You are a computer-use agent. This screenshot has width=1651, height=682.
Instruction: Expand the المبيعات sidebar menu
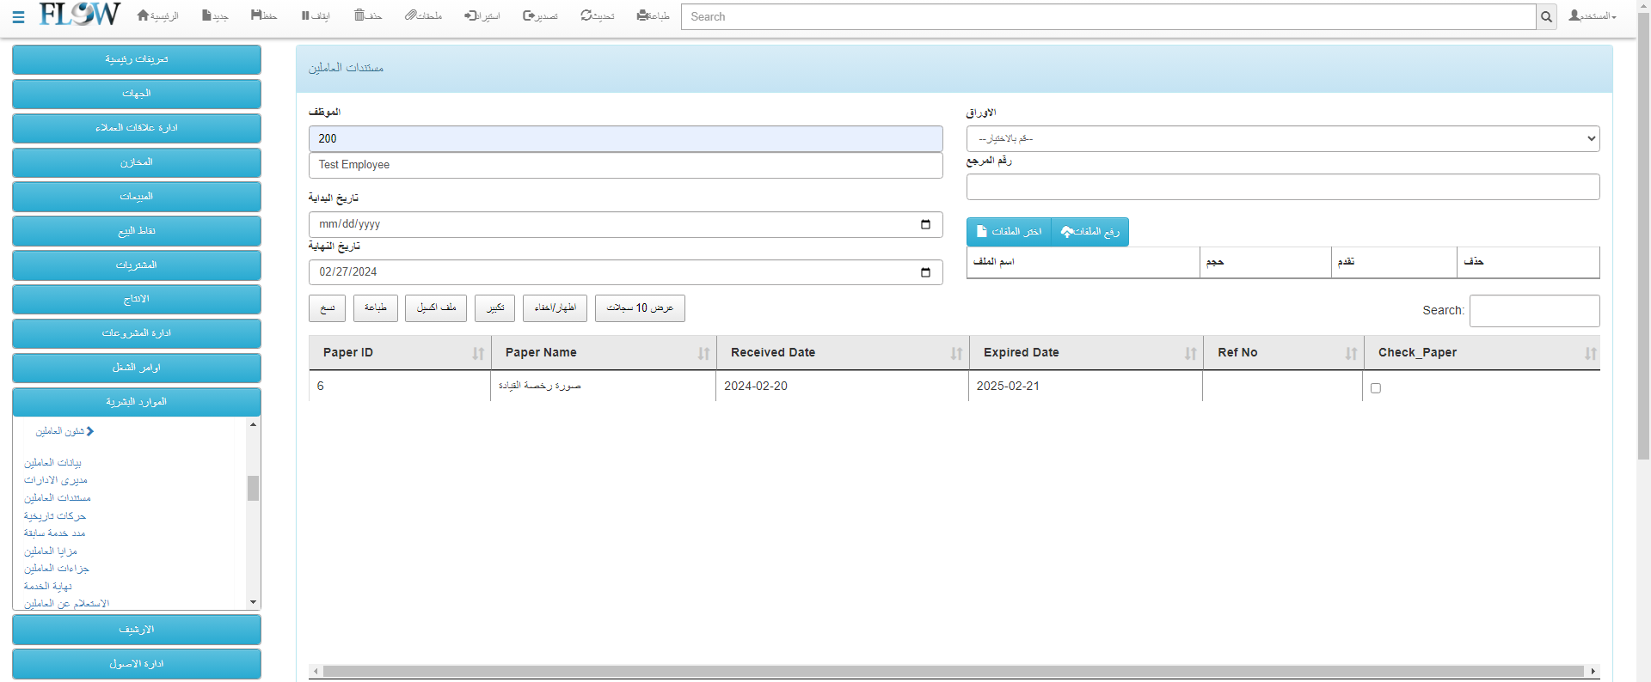click(x=137, y=197)
